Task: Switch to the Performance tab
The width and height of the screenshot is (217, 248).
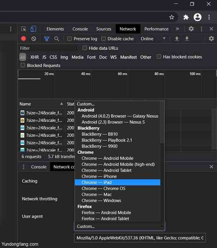Action: [156, 29]
